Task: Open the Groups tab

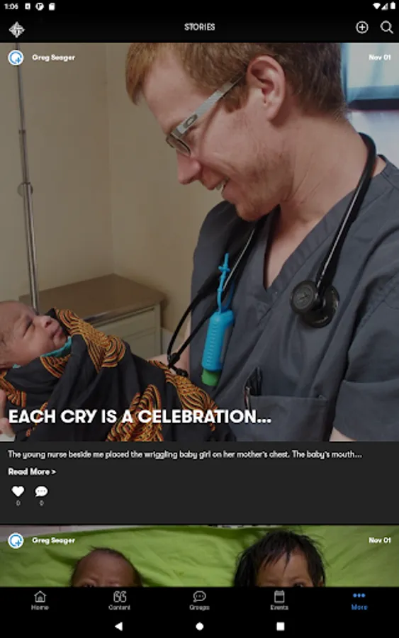Action: pos(199,600)
